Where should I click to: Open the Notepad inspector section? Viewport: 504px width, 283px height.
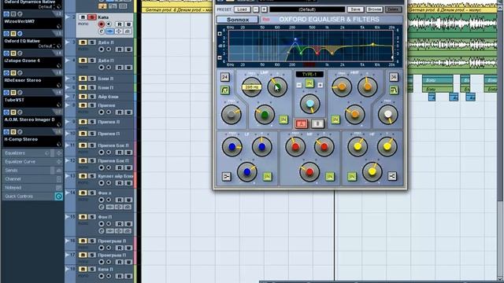tap(32, 188)
